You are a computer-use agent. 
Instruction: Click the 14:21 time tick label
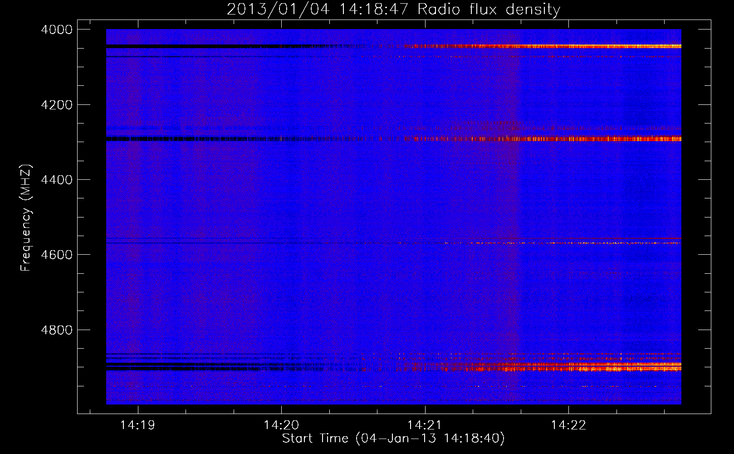point(425,425)
